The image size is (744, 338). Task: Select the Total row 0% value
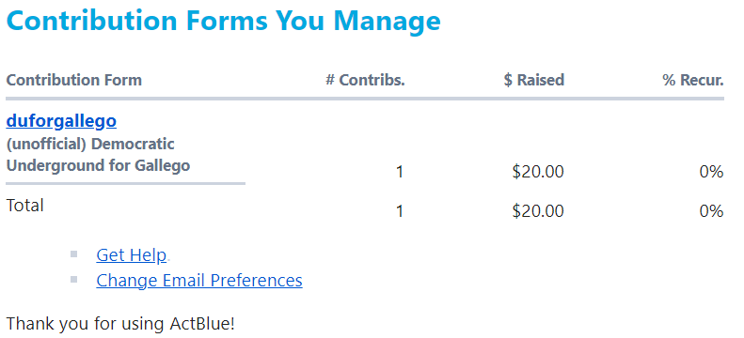pos(711,211)
